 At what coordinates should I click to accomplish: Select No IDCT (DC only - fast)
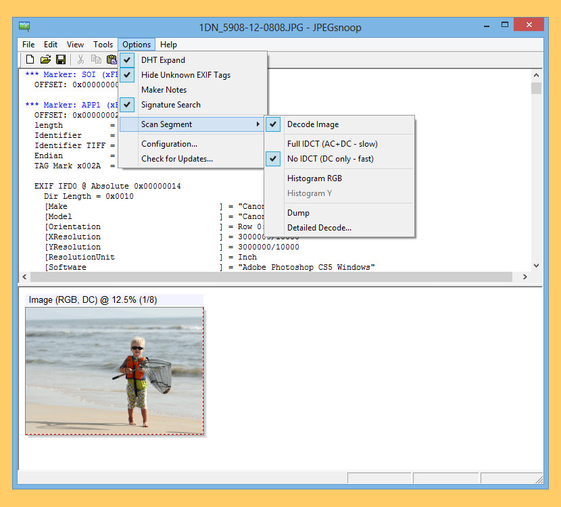click(339, 159)
